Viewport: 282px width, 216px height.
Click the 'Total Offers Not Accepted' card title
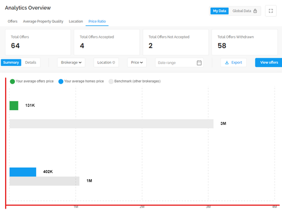point(169,37)
